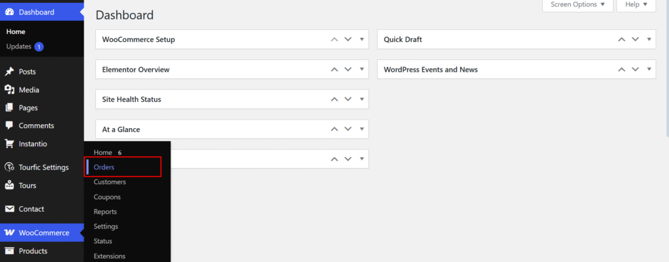
Task: Click the Site Health Status title
Action: click(131, 99)
